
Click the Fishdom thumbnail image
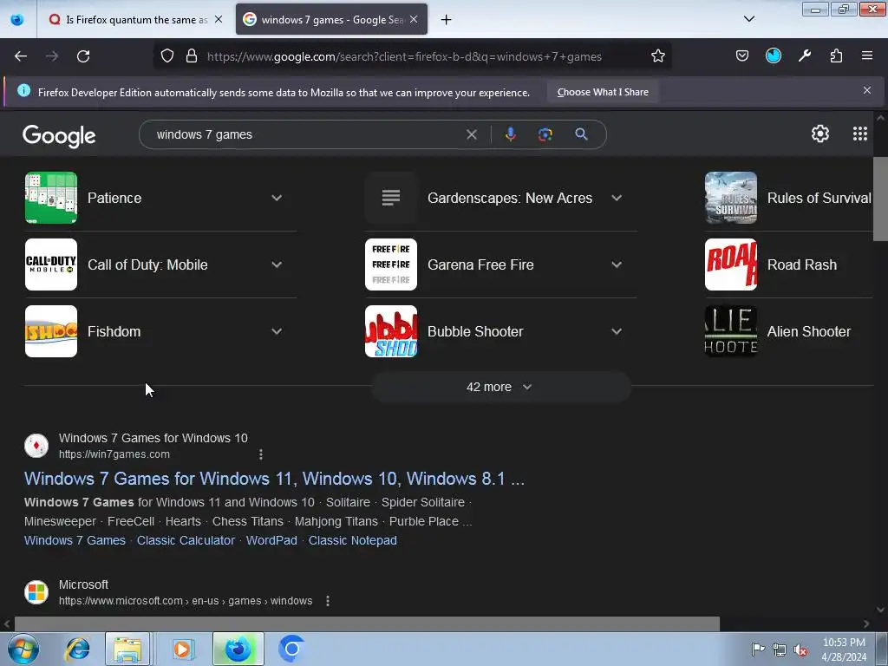pyautogui.click(x=51, y=331)
